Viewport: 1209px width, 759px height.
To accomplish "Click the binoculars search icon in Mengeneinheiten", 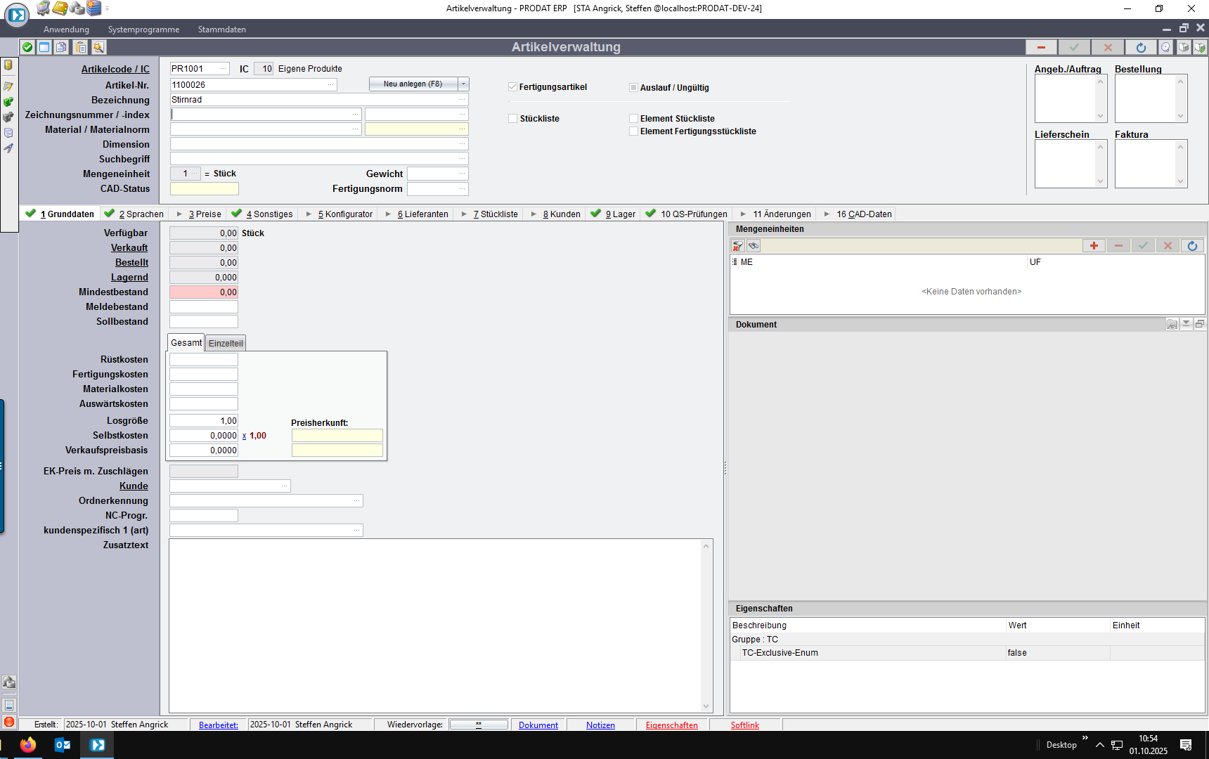I will tap(754, 245).
